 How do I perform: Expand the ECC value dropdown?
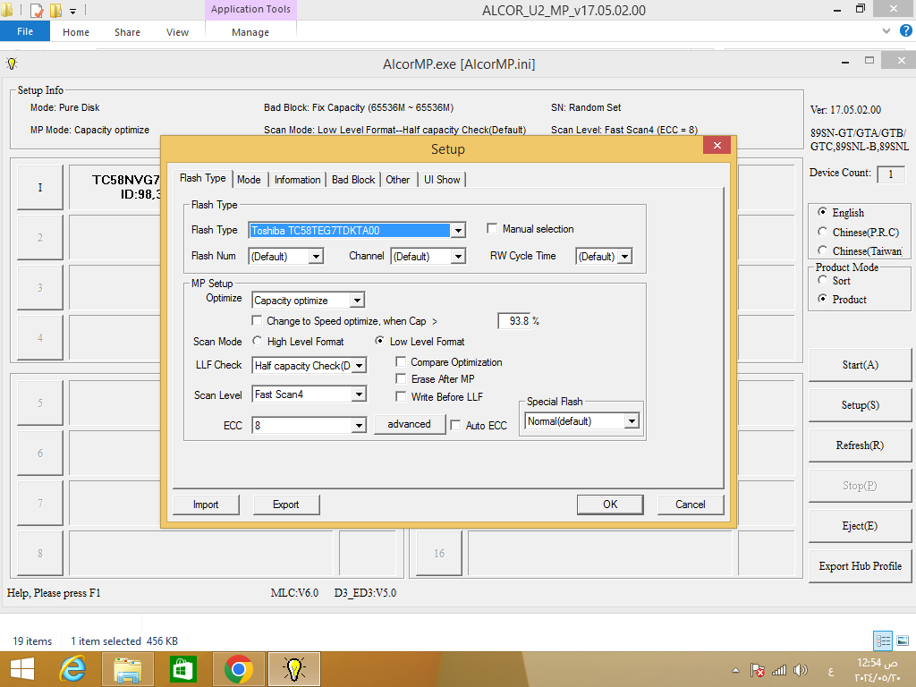tap(359, 425)
